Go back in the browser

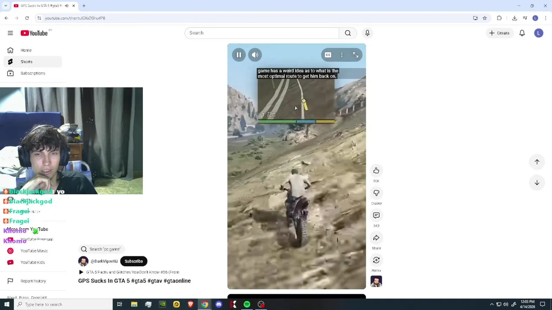(6, 18)
